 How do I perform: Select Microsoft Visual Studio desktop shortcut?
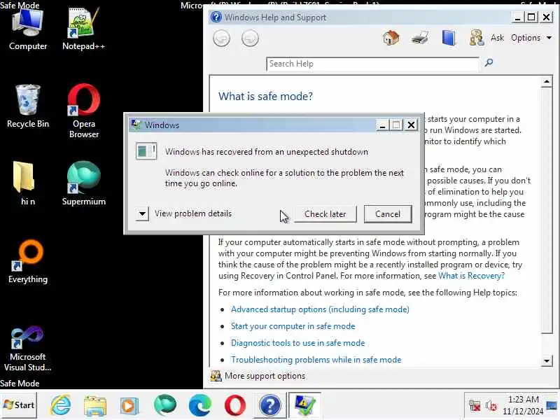click(27, 349)
